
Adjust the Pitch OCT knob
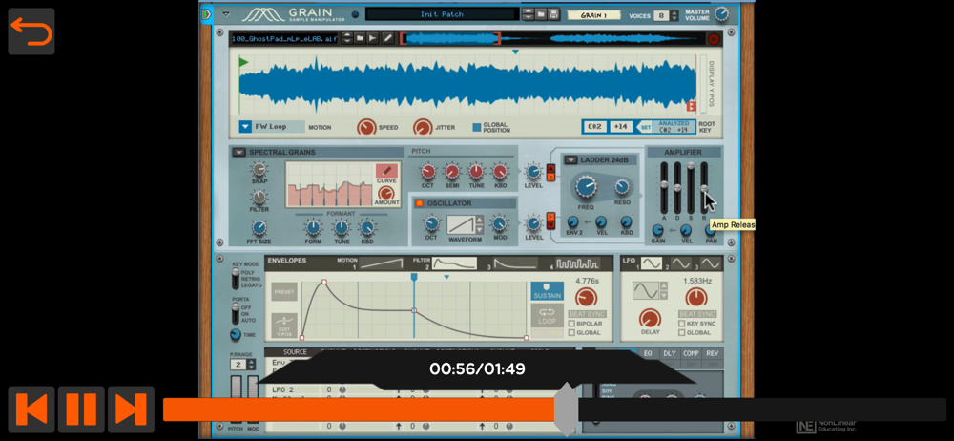pos(428,171)
